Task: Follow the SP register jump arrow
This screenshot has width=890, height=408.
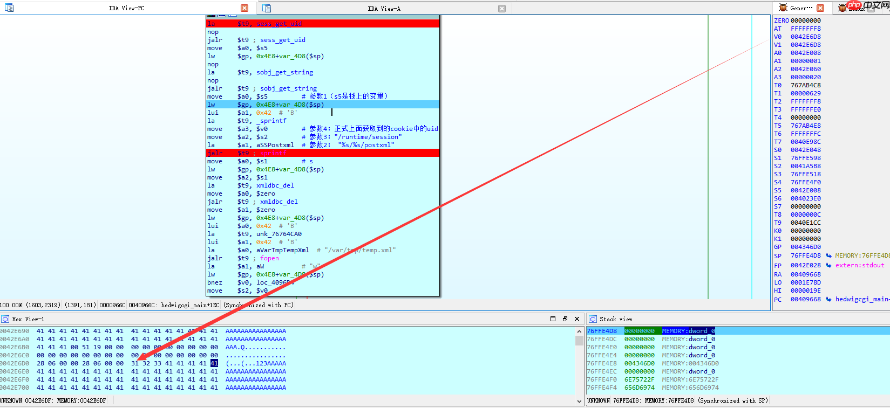Action: click(x=828, y=255)
